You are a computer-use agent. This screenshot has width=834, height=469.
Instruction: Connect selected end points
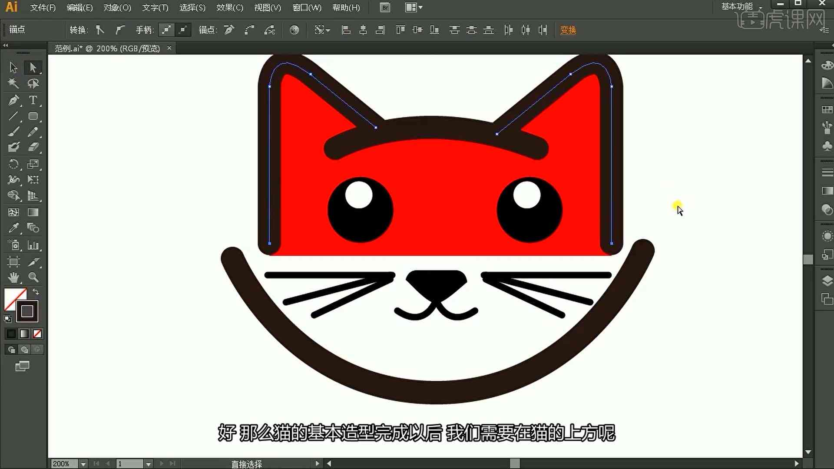(x=249, y=30)
